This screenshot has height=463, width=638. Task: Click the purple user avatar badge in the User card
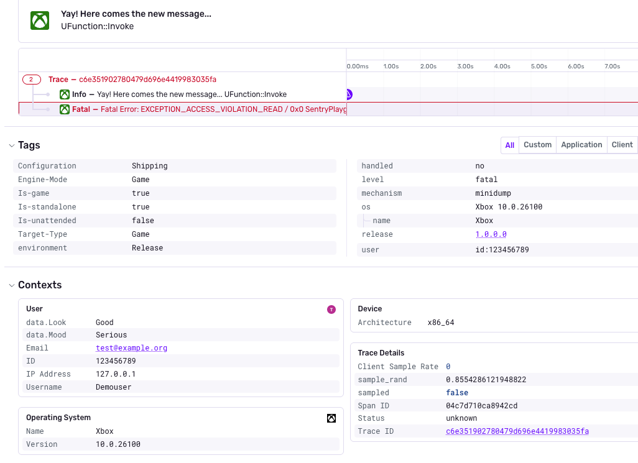(x=331, y=309)
